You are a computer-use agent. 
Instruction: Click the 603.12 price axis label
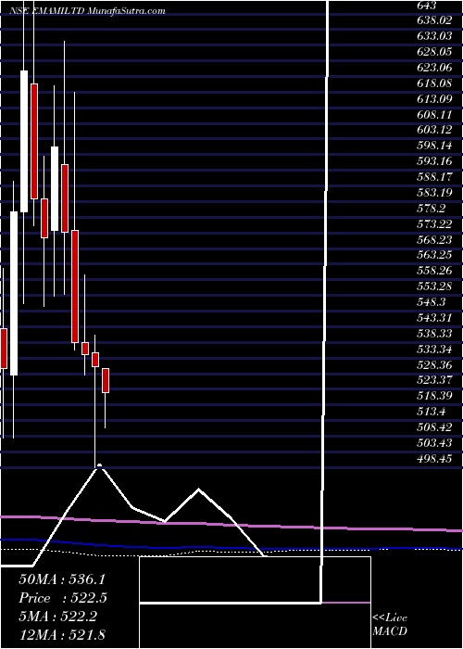click(434, 130)
